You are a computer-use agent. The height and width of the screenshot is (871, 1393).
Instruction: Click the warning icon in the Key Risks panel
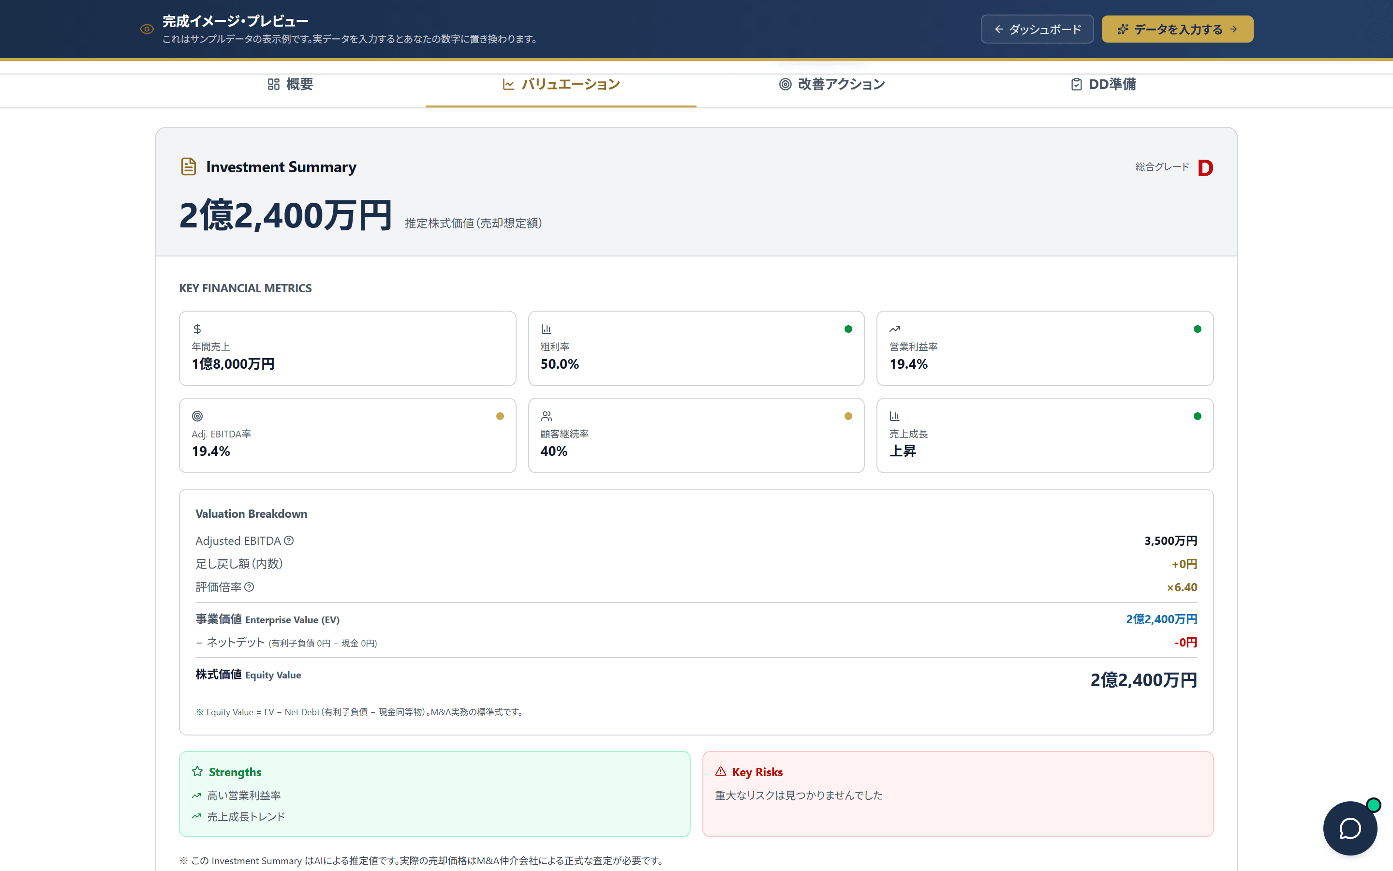point(720,771)
